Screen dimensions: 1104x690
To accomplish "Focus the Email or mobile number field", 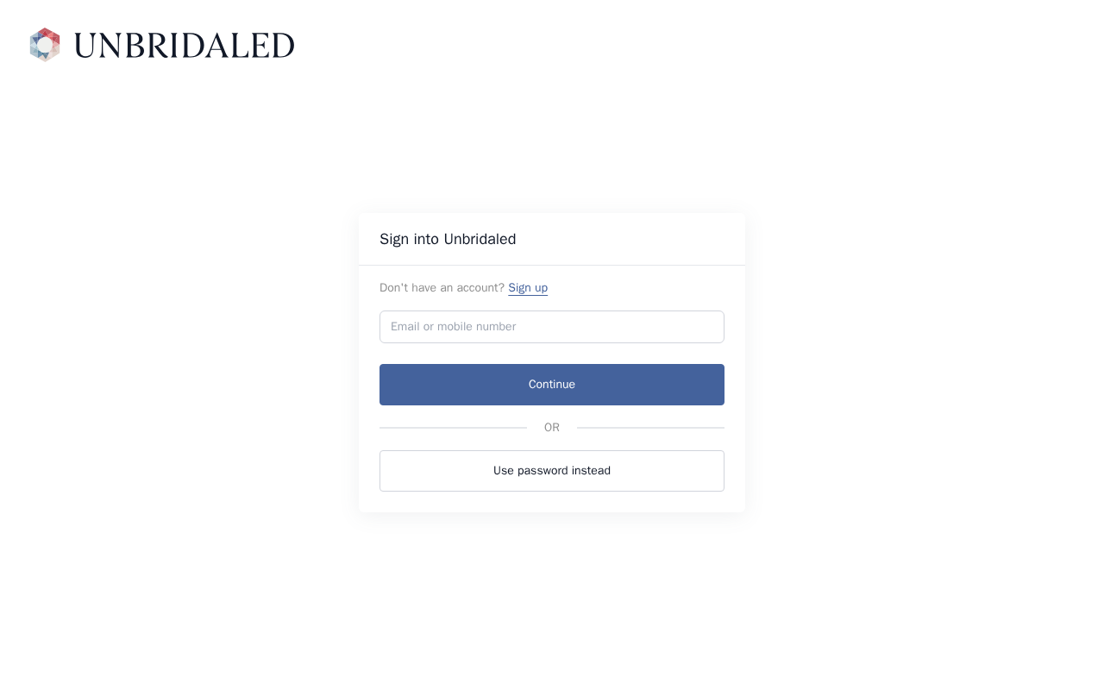I will 552,327.
